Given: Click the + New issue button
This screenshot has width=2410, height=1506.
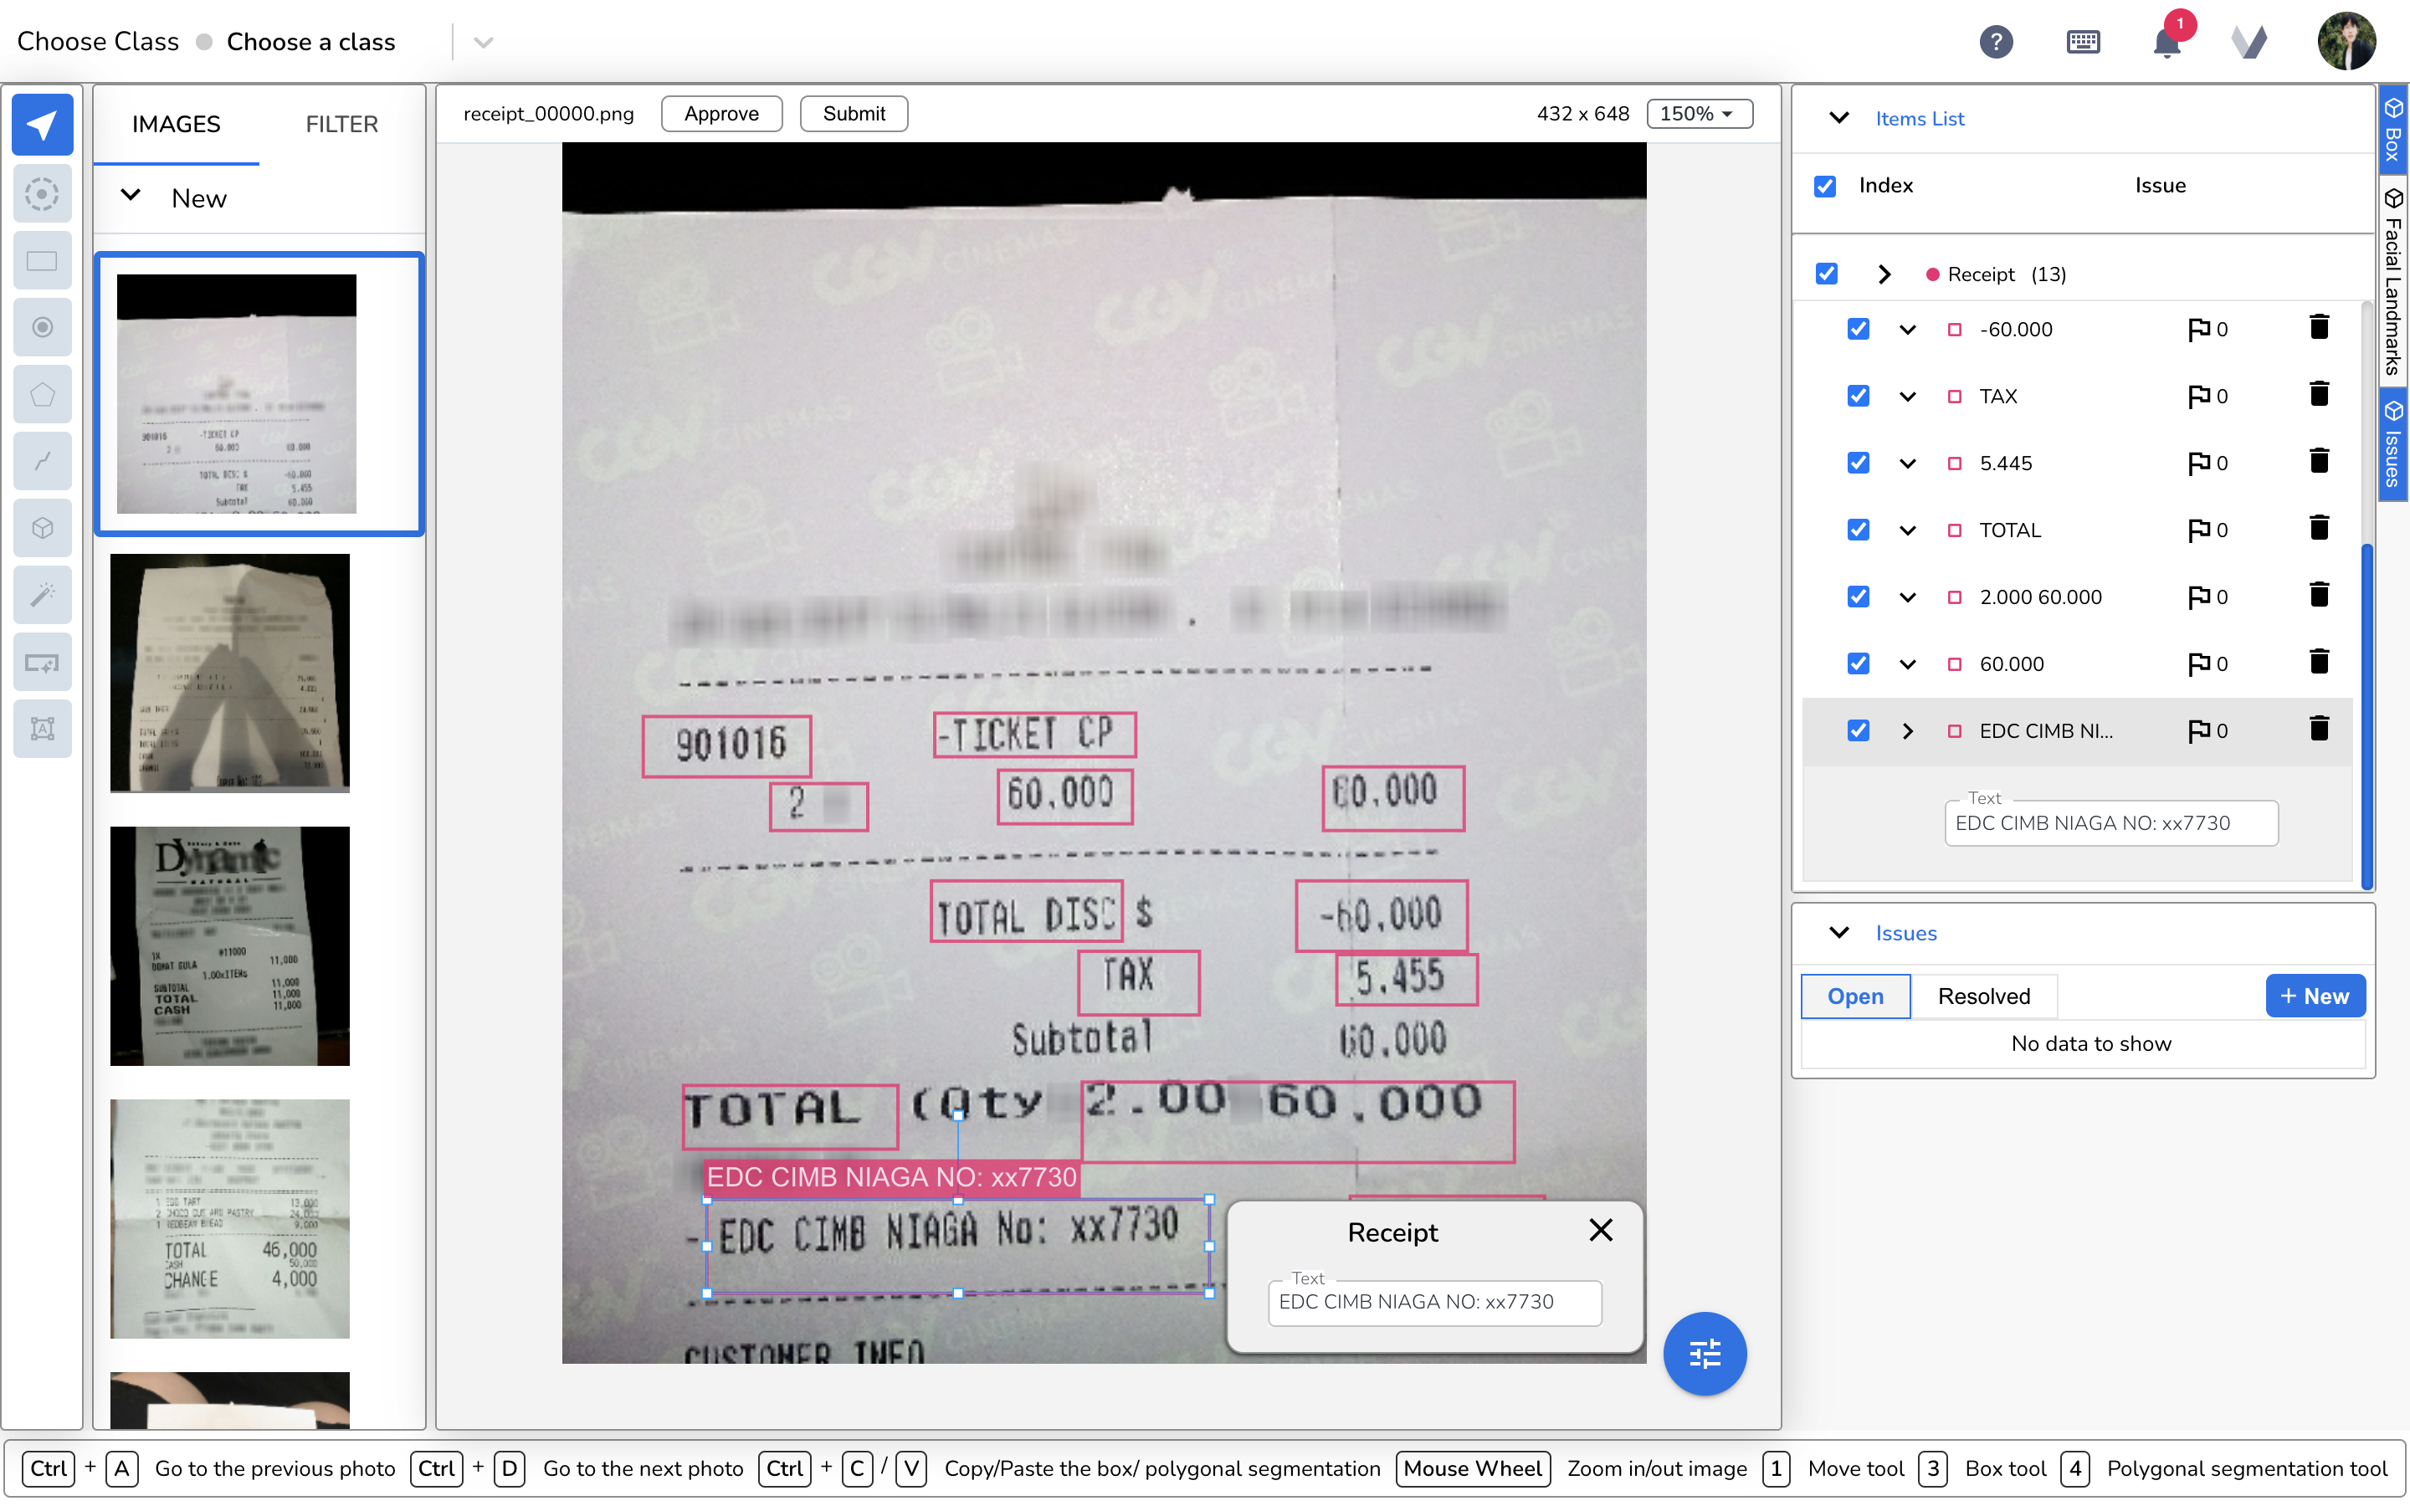Looking at the screenshot, I should 2314,996.
